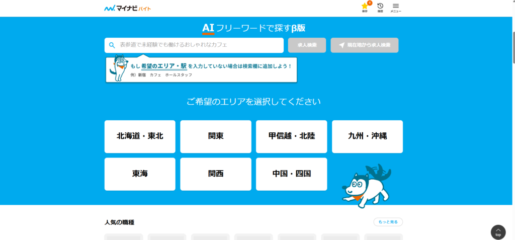Click the マイナビバイト logo
The width and height of the screenshot is (515, 240).
click(x=127, y=9)
